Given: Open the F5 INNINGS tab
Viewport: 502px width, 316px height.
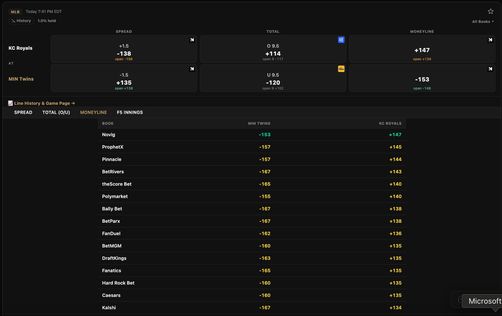Looking at the screenshot, I should coord(130,112).
